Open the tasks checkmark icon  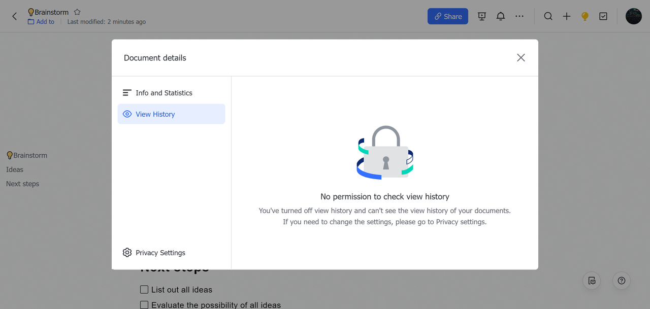point(603,16)
